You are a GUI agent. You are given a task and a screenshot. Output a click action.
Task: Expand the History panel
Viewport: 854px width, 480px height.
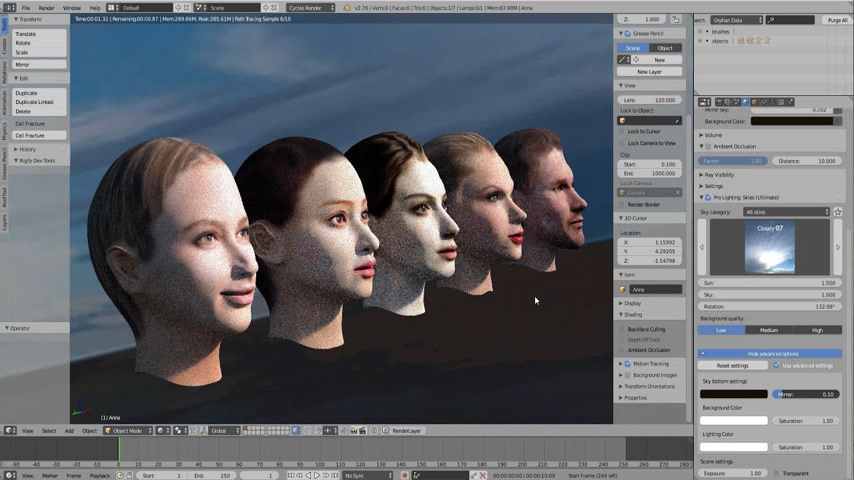[x=16, y=149]
